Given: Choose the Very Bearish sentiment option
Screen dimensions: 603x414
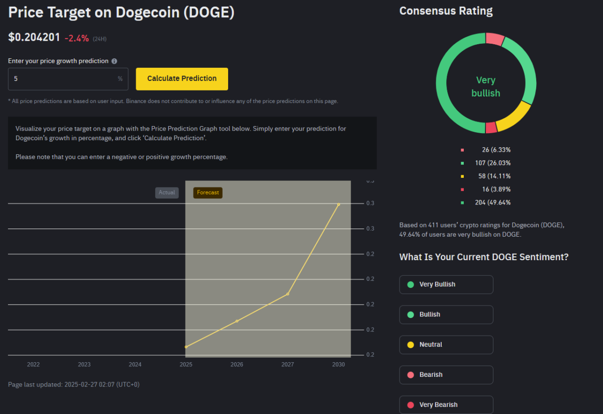Looking at the screenshot, I should click(446, 405).
